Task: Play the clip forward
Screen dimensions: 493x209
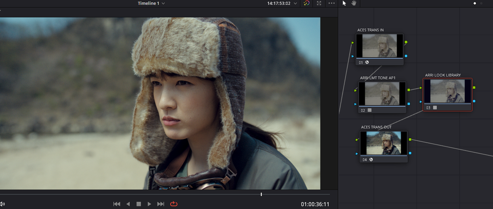Action: [149, 204]
